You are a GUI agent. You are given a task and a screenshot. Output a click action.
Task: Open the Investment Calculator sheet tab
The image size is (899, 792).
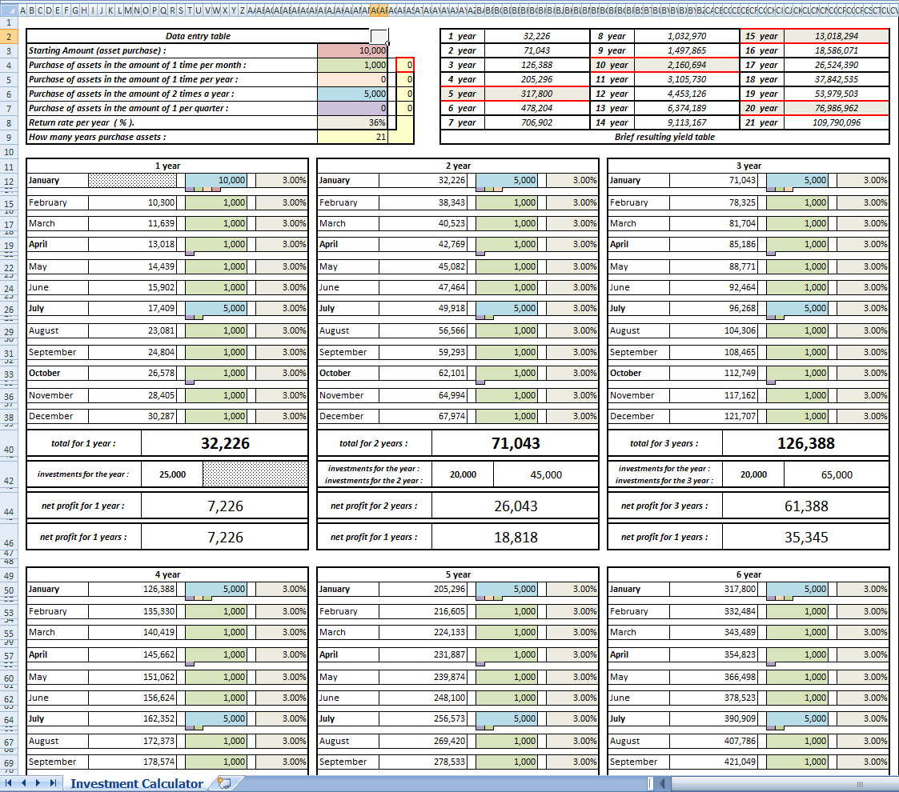click(136, 783)
